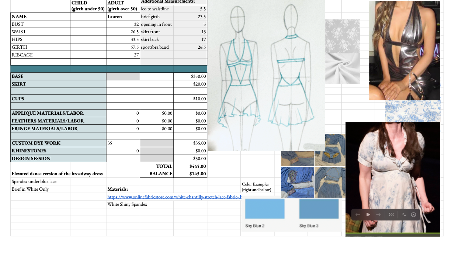Click the blue floral wrap dress photo

coord(393,179)
